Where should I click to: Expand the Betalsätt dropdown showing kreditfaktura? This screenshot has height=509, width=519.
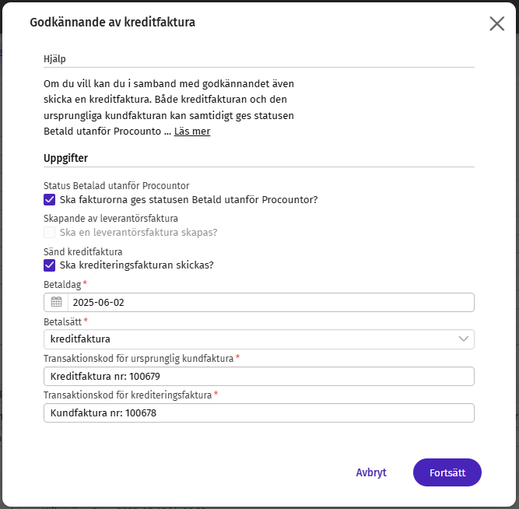(x=259, y=339)
